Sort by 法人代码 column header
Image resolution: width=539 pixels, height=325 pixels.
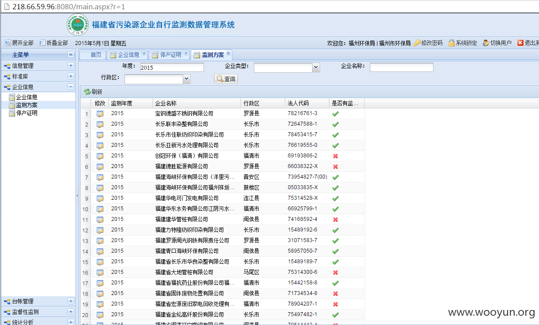coord(307,103)
